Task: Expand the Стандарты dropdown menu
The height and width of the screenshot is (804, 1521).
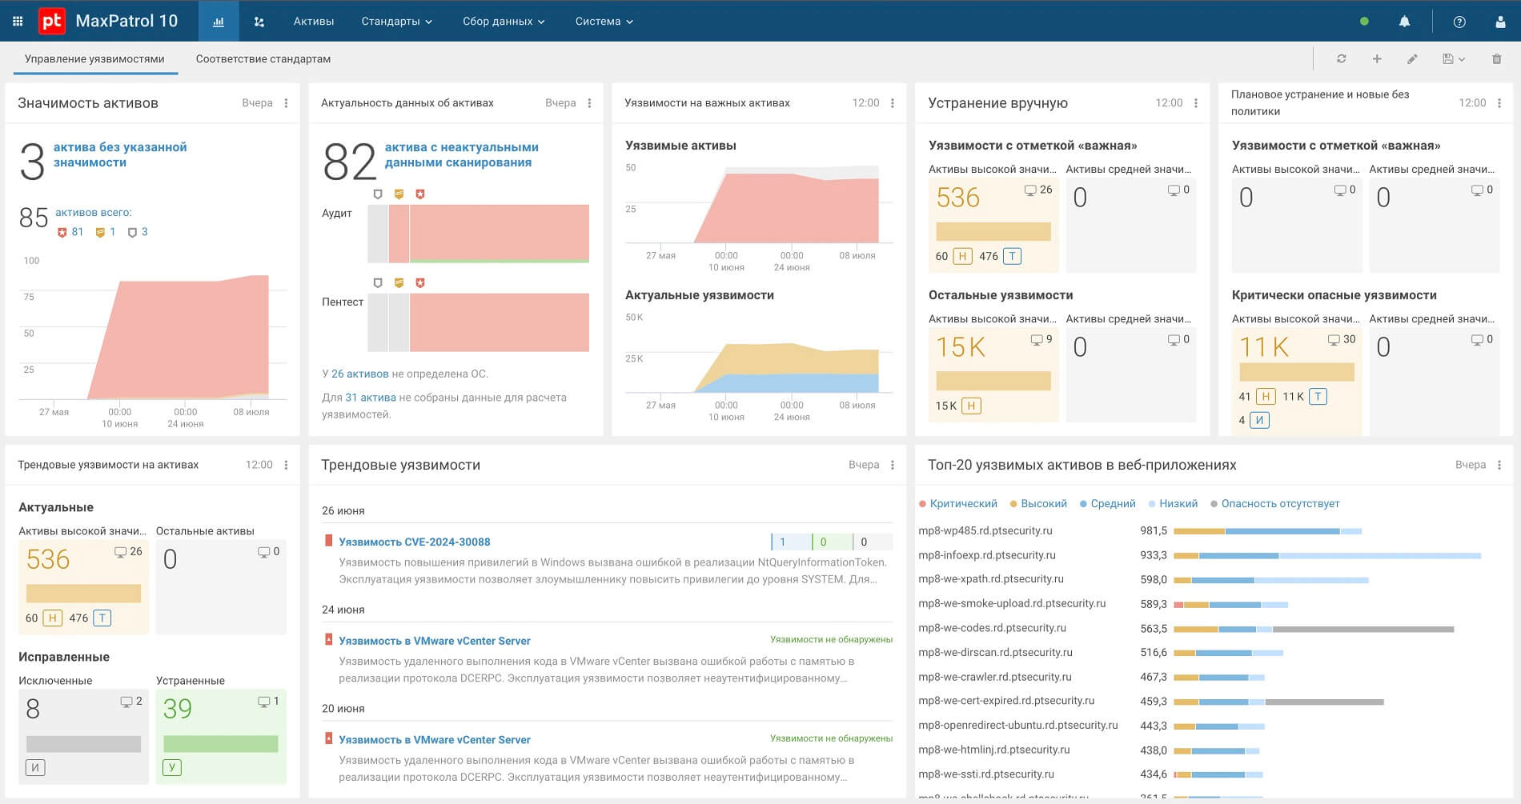Action: [396, 22]
